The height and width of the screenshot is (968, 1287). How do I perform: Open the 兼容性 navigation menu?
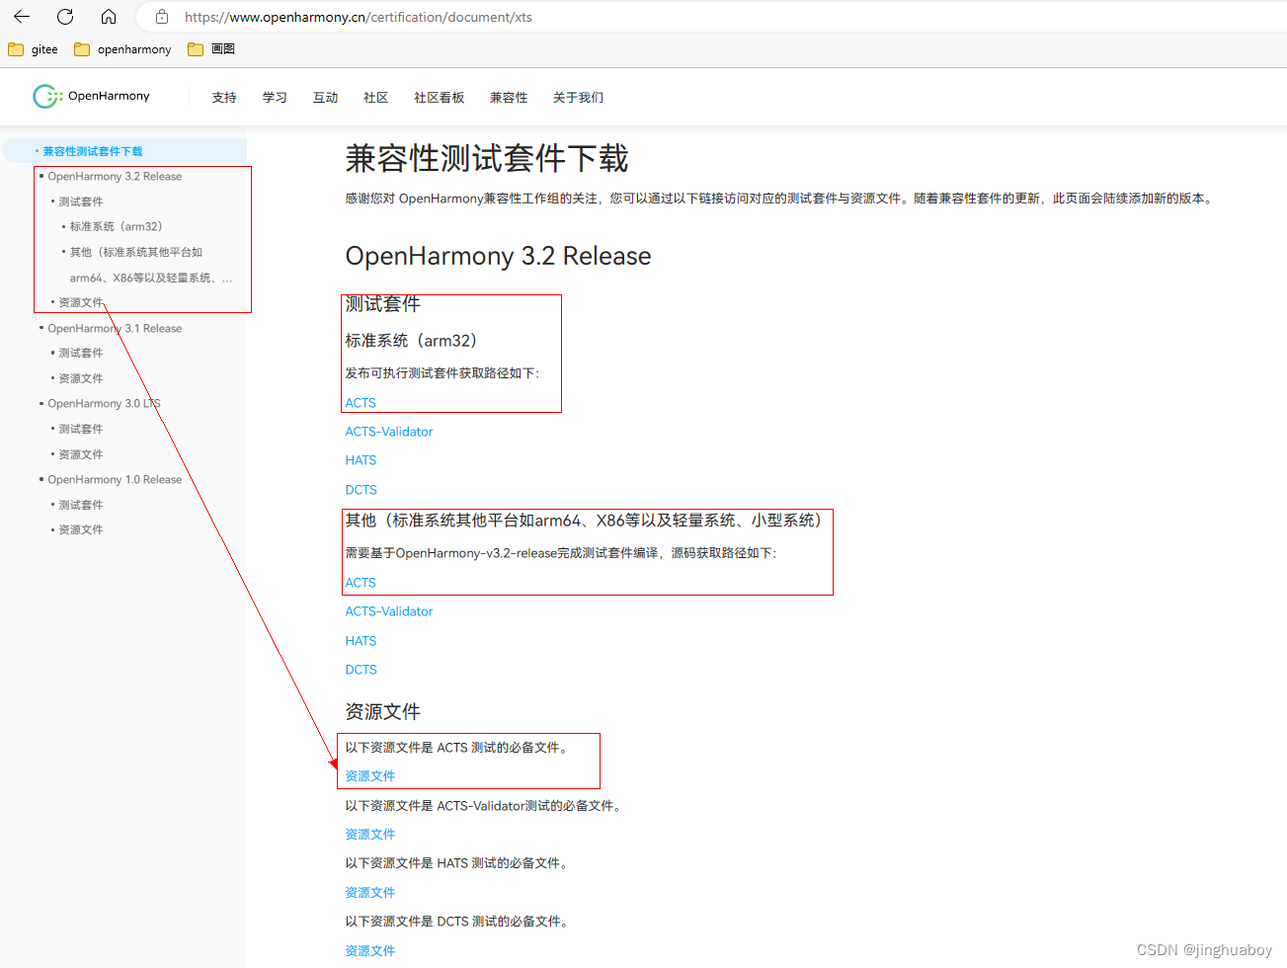pos(509,98)
